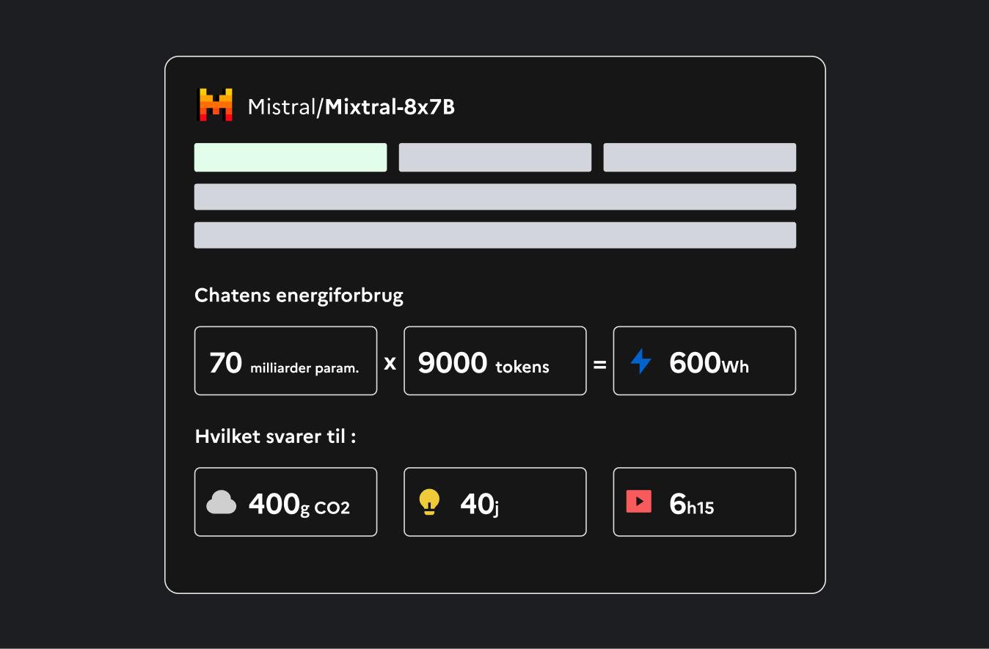The height and width of the screenshot is (649, 989).
Task: Click the Mistral pixel logo icon
Action: tap(215, 105)
